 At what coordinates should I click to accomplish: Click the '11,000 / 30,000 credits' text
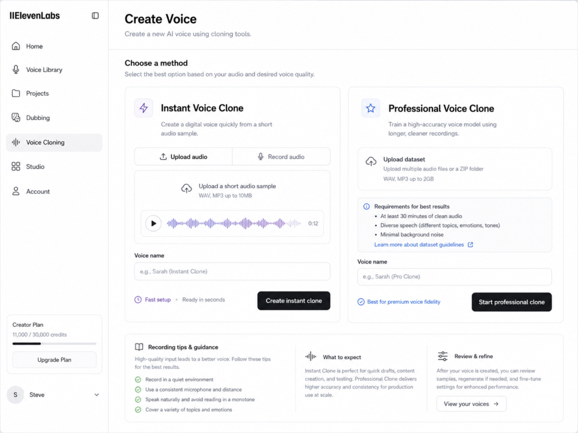(x=40, y=335)
